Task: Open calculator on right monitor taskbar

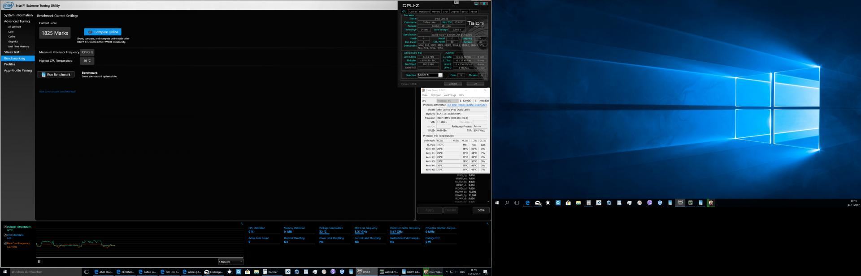Action: 588,203
